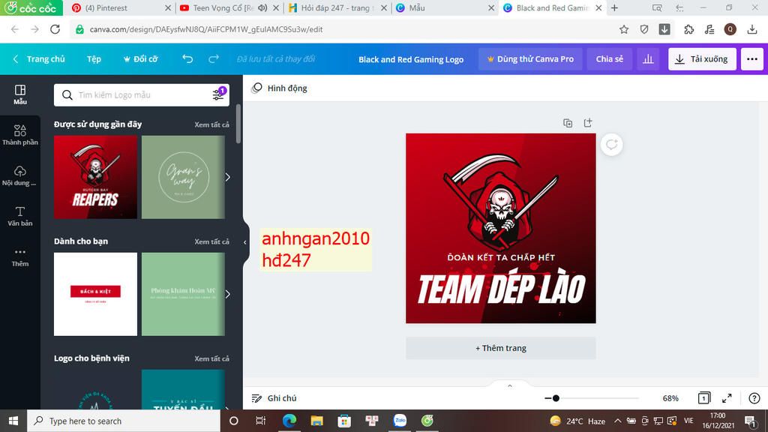Open the page grid view icon
768x432 pixels.
tap(703, 398)
